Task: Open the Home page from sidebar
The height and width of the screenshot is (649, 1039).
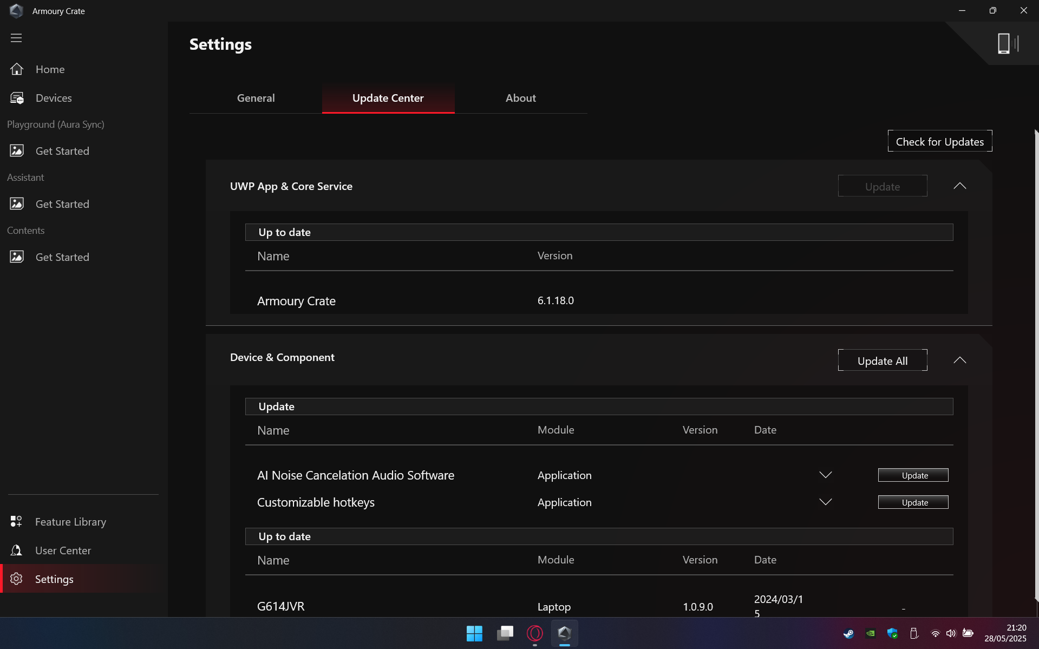Action: (50, 69)
